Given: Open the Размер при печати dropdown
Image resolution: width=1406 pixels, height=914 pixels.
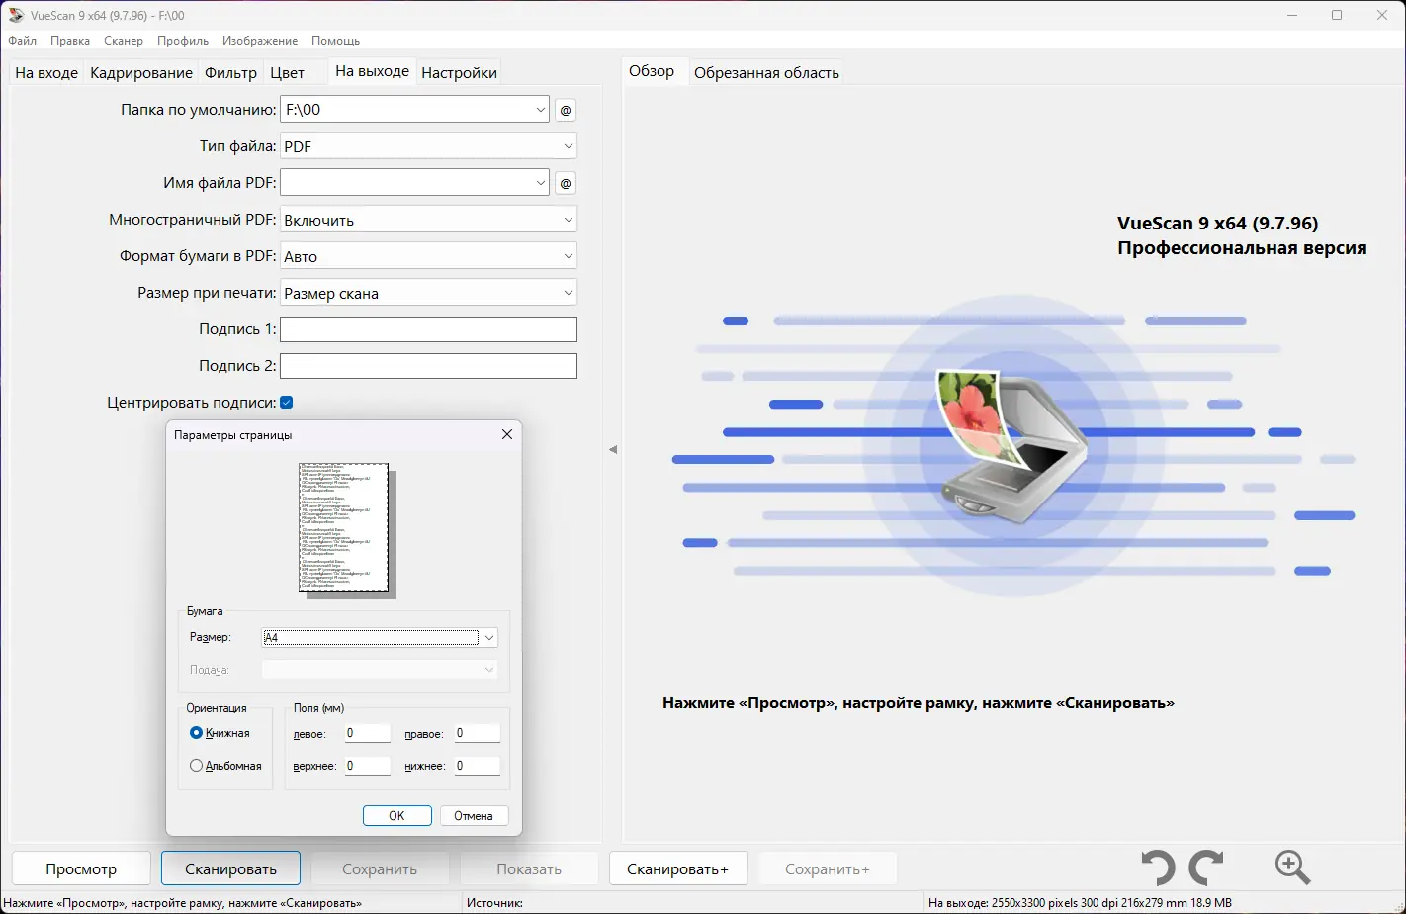Looking at the screenshot, I should point(568,293).
